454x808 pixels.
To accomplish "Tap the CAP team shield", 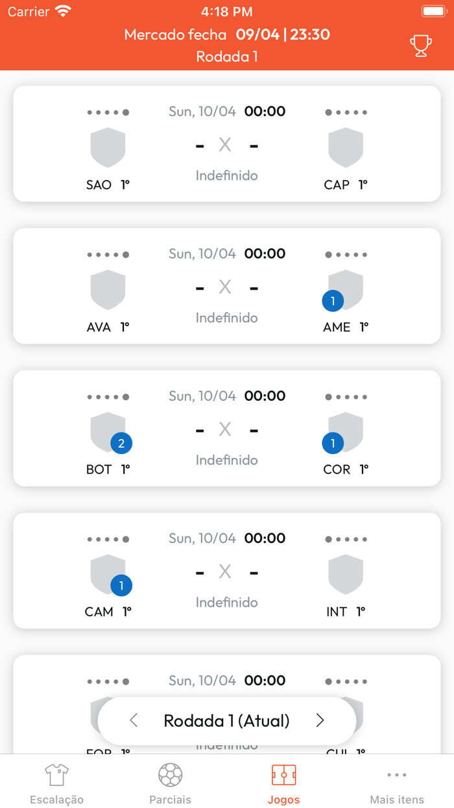I will pyautogui.click(x=346, y=147).
